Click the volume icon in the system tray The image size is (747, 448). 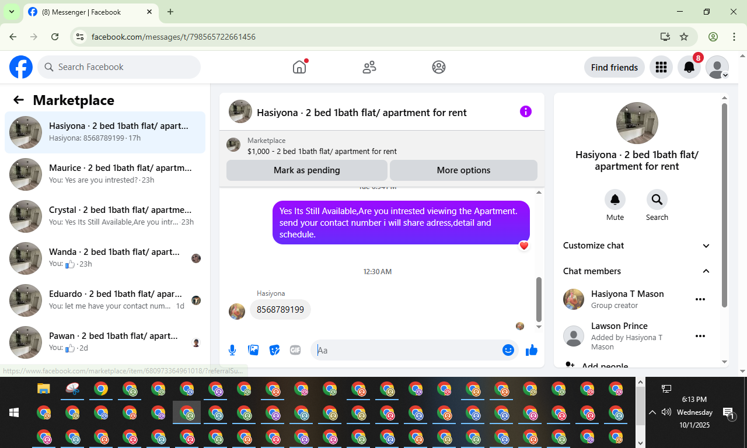coord(666,412)
